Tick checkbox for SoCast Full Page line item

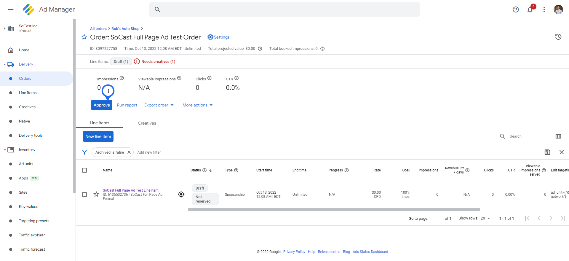tap(84, 195)
